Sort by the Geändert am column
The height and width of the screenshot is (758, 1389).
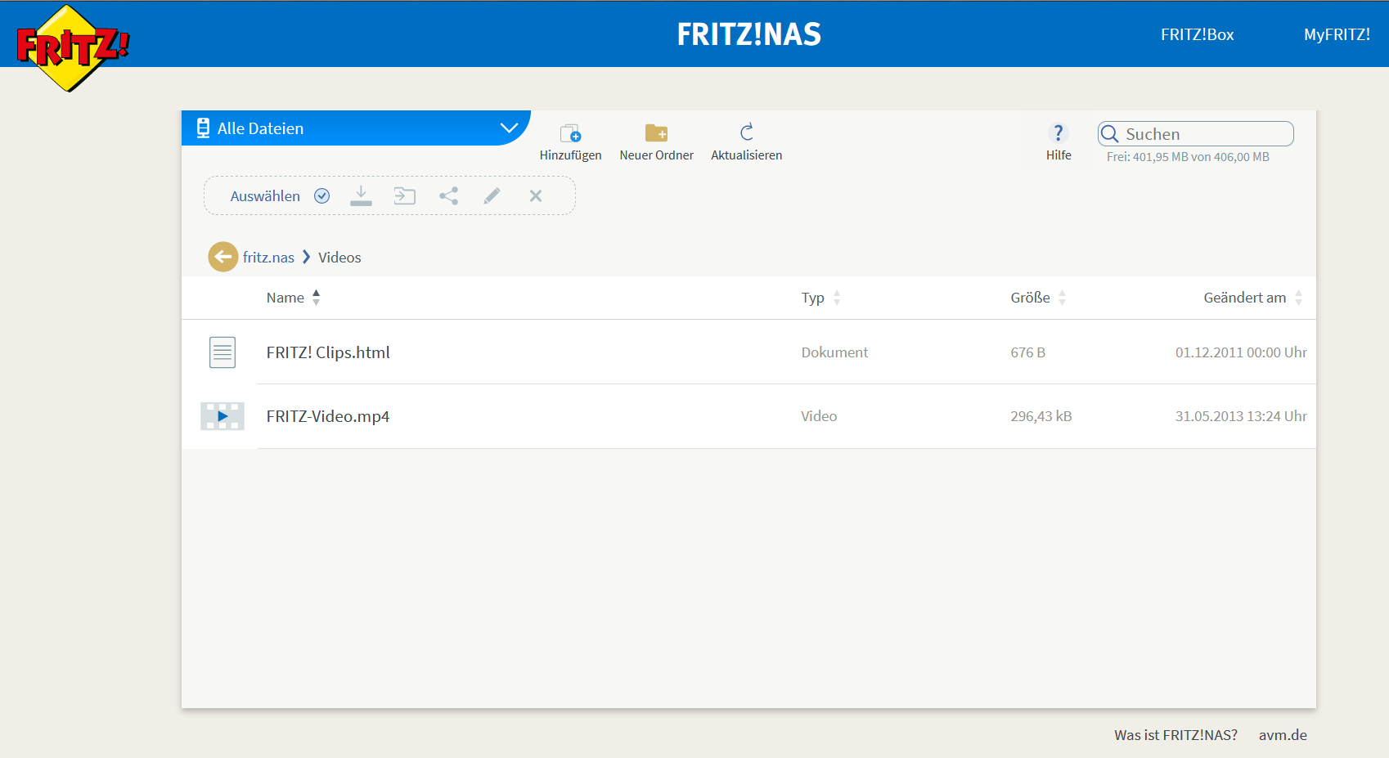1252,298
